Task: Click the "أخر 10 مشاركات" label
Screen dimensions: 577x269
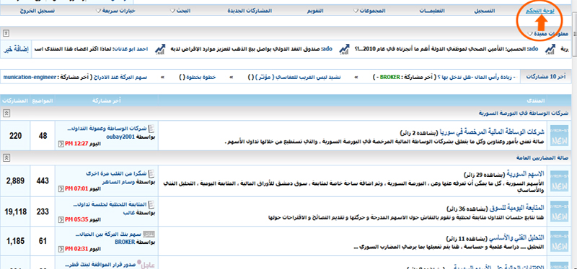Action: [x=546, y=77]
